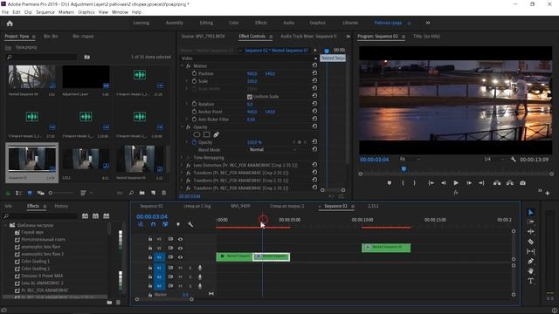Click the Extract button in Program monitor
This screenshot has width=559, height=314.
(510, 183)
